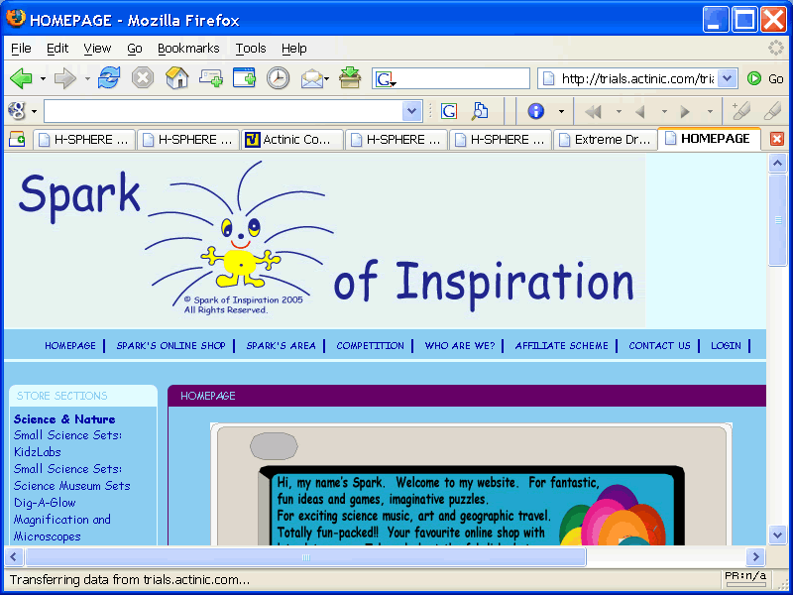Open the Tools menu
This screenshot has height=595, width=793.
(251, 48)
